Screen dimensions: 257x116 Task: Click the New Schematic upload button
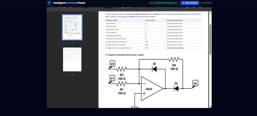click(x=190, y=3)
